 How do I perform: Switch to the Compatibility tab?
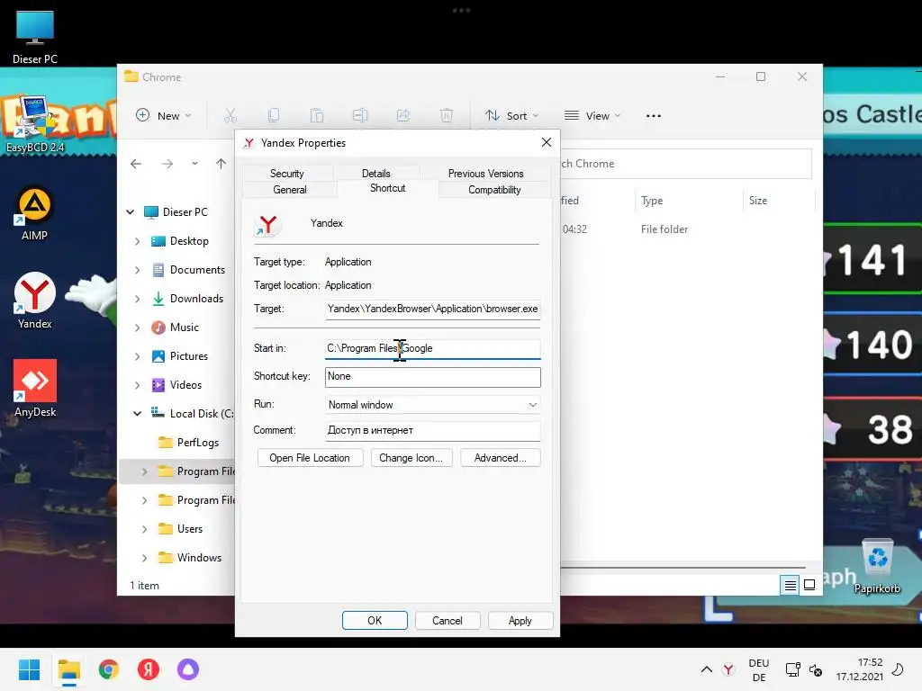tap(494, 189)
